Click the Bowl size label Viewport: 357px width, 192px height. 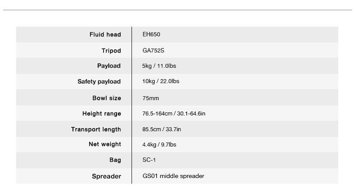(107, 98)
